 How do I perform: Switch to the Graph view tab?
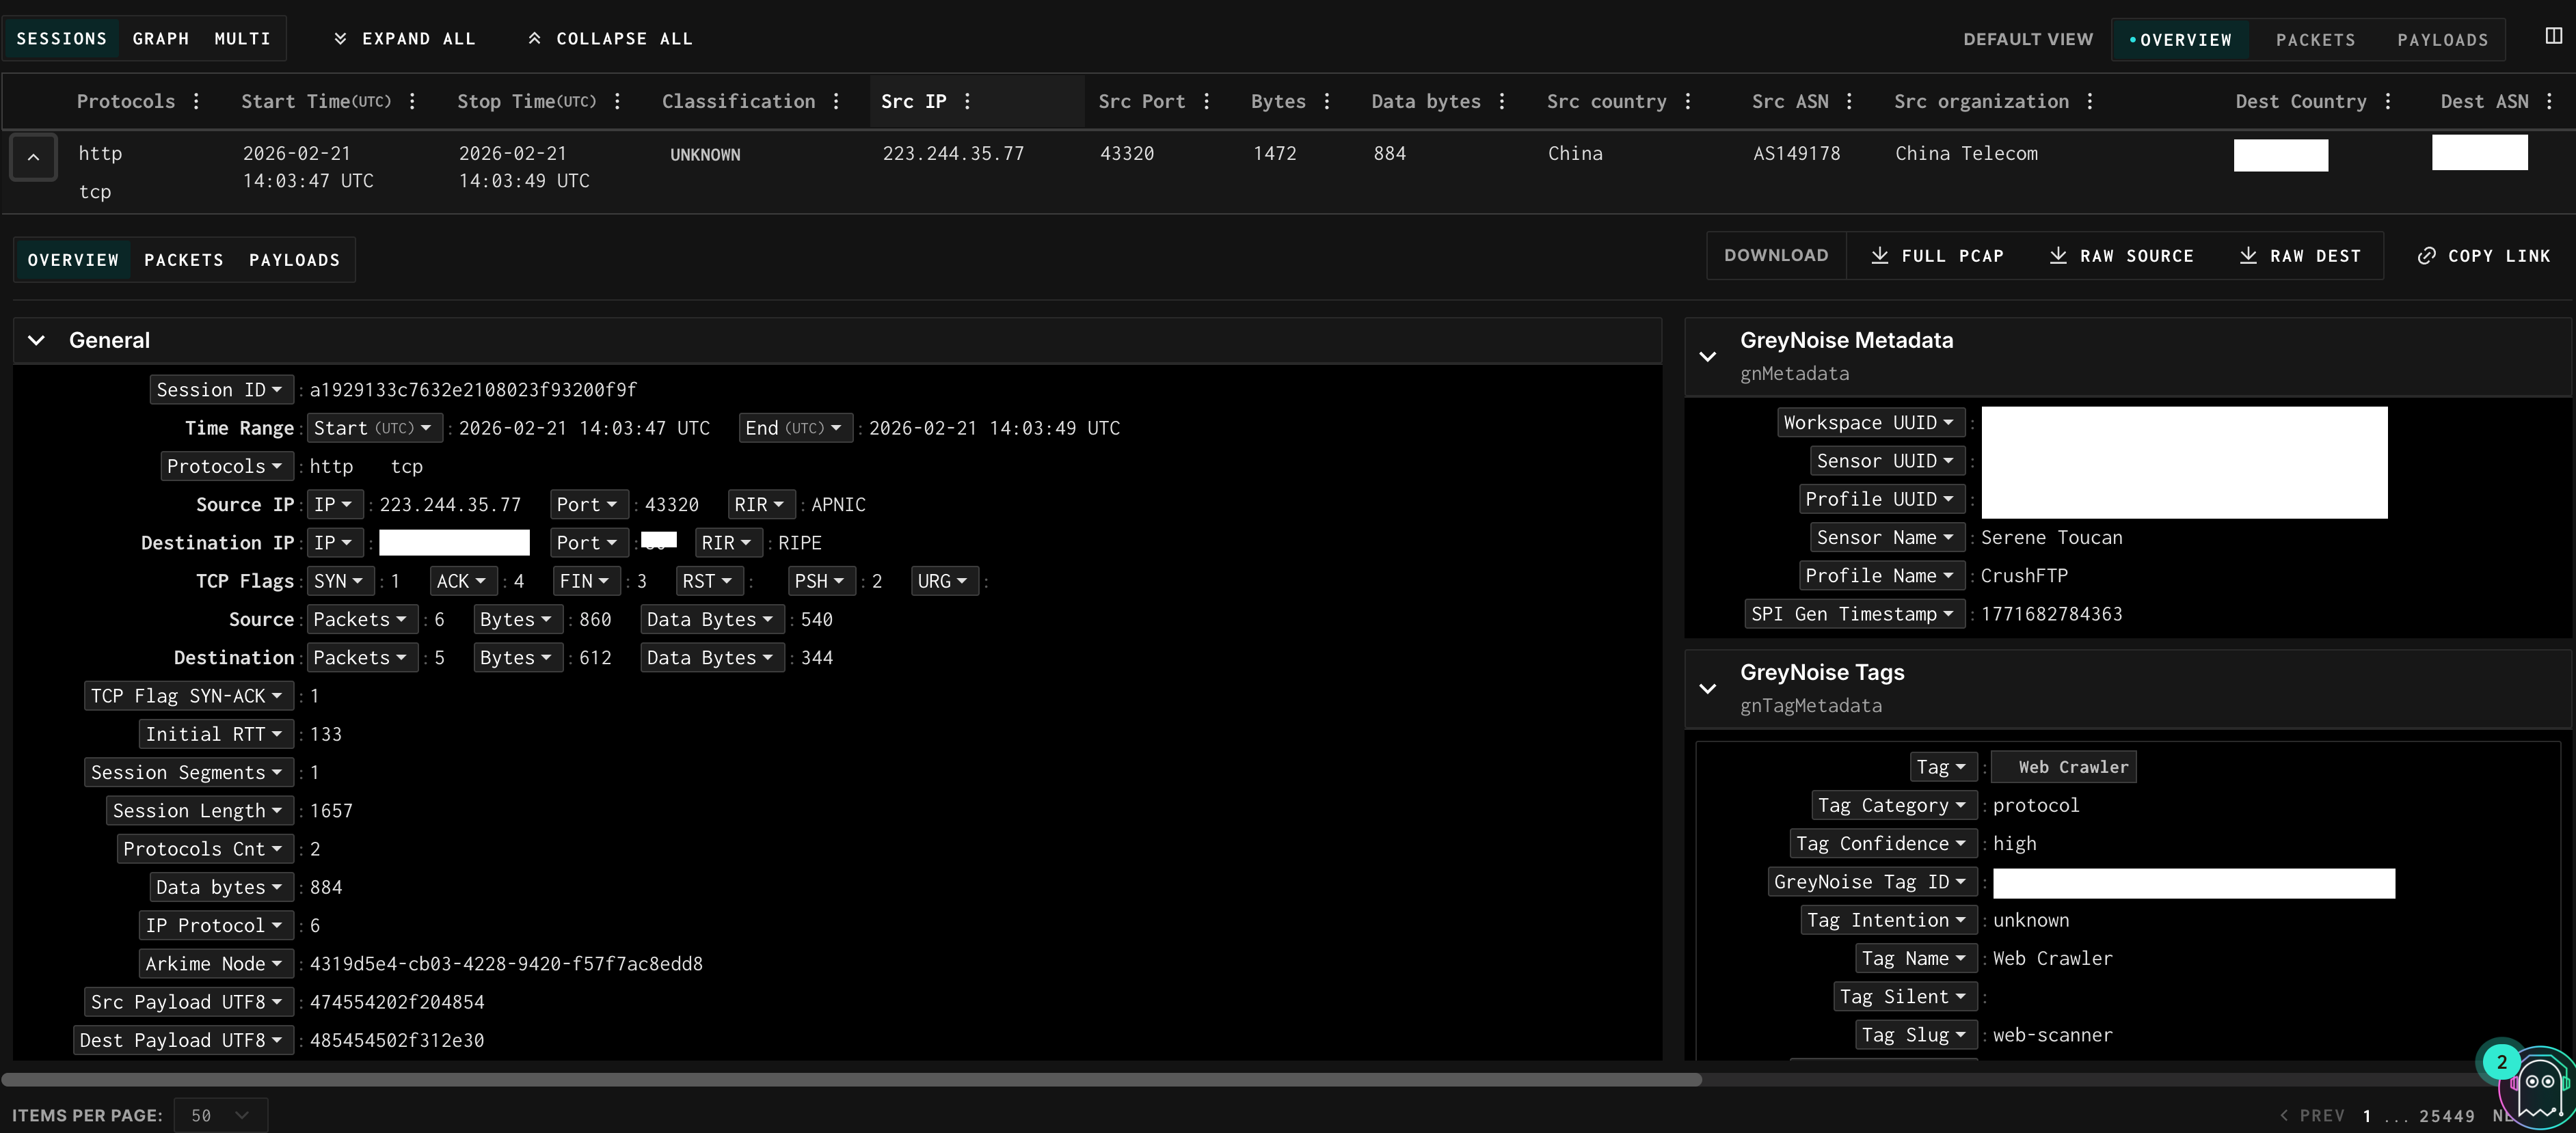coord(160,38)
